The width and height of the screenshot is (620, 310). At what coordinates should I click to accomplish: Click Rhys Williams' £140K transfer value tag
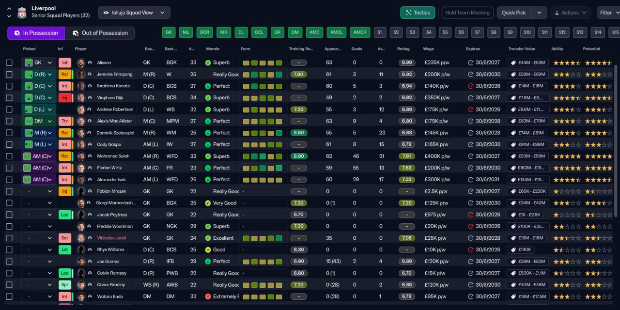521,249
